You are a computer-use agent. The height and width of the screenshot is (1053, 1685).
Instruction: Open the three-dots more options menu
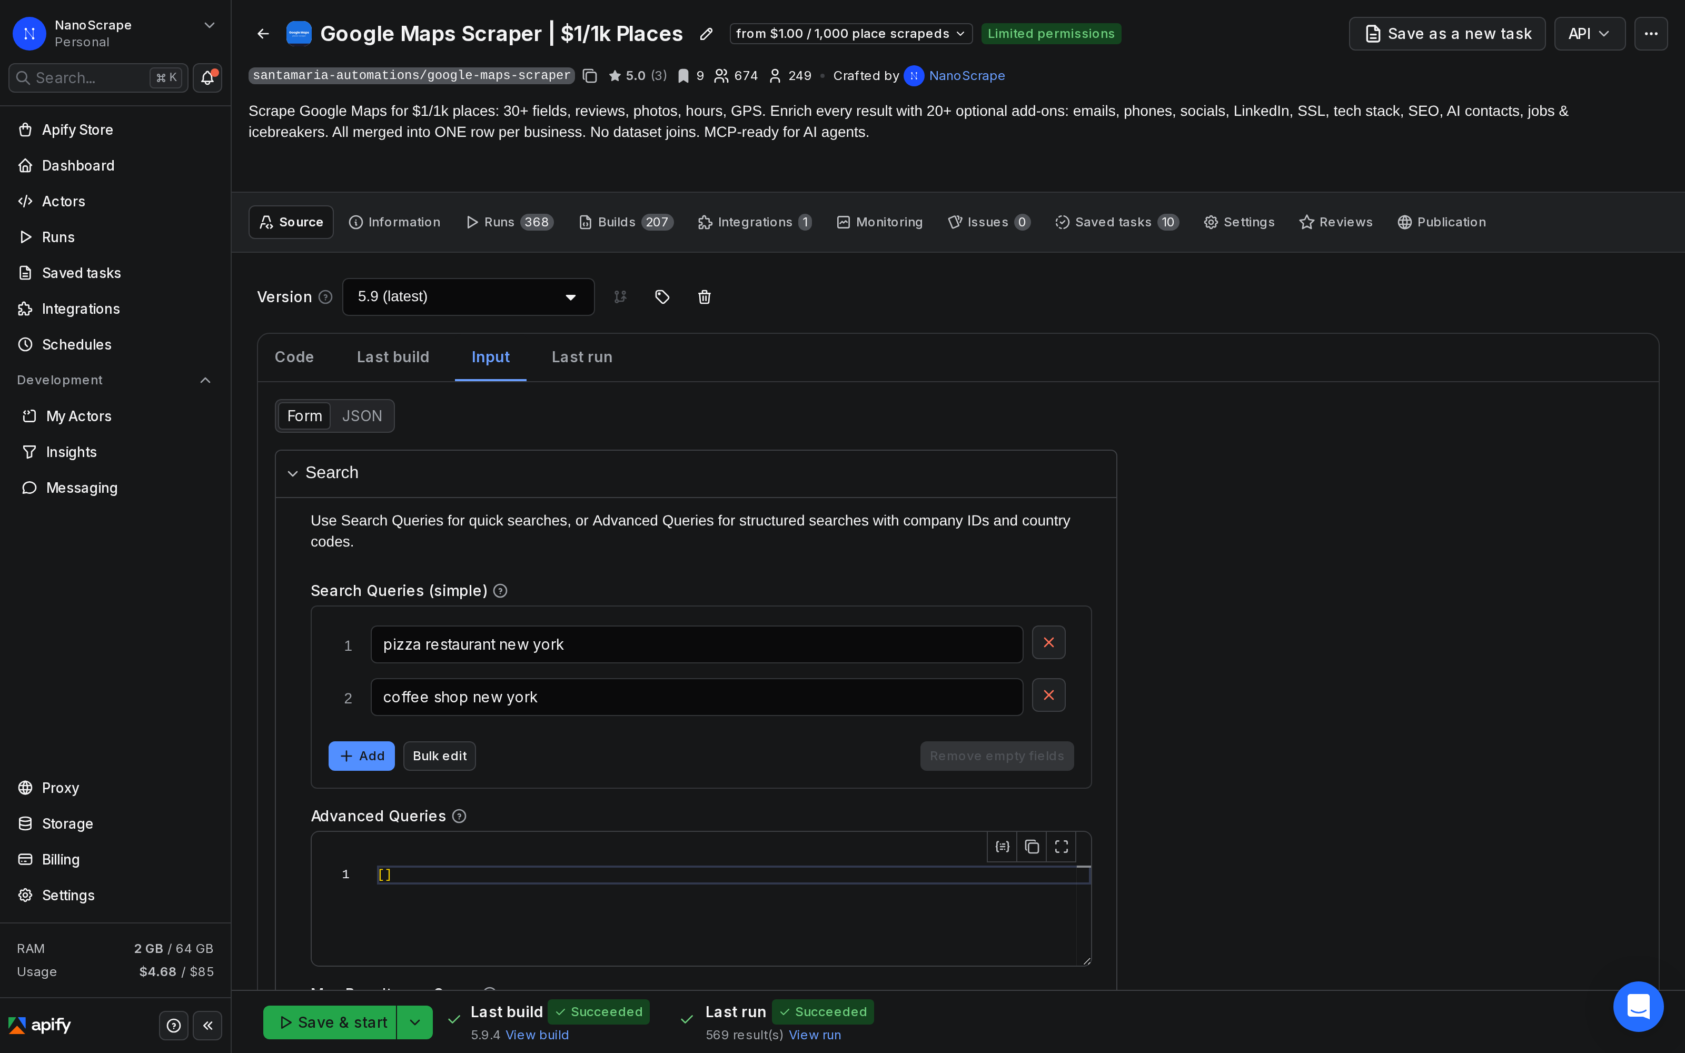(1651, 33)
